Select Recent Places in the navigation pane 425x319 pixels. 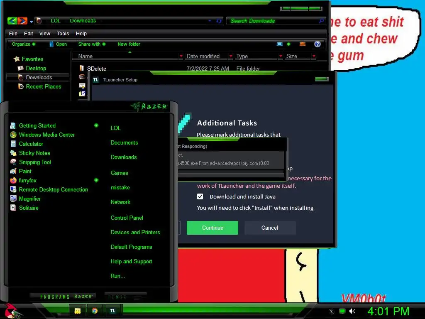click(x=39, y=86)
